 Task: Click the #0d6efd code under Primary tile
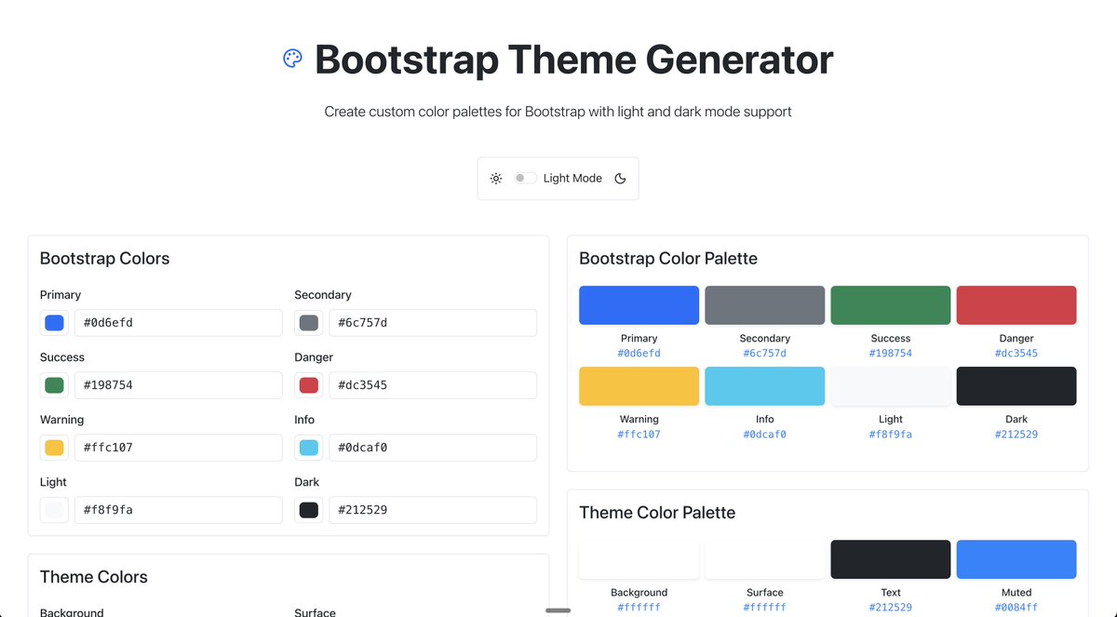(639, 354)
